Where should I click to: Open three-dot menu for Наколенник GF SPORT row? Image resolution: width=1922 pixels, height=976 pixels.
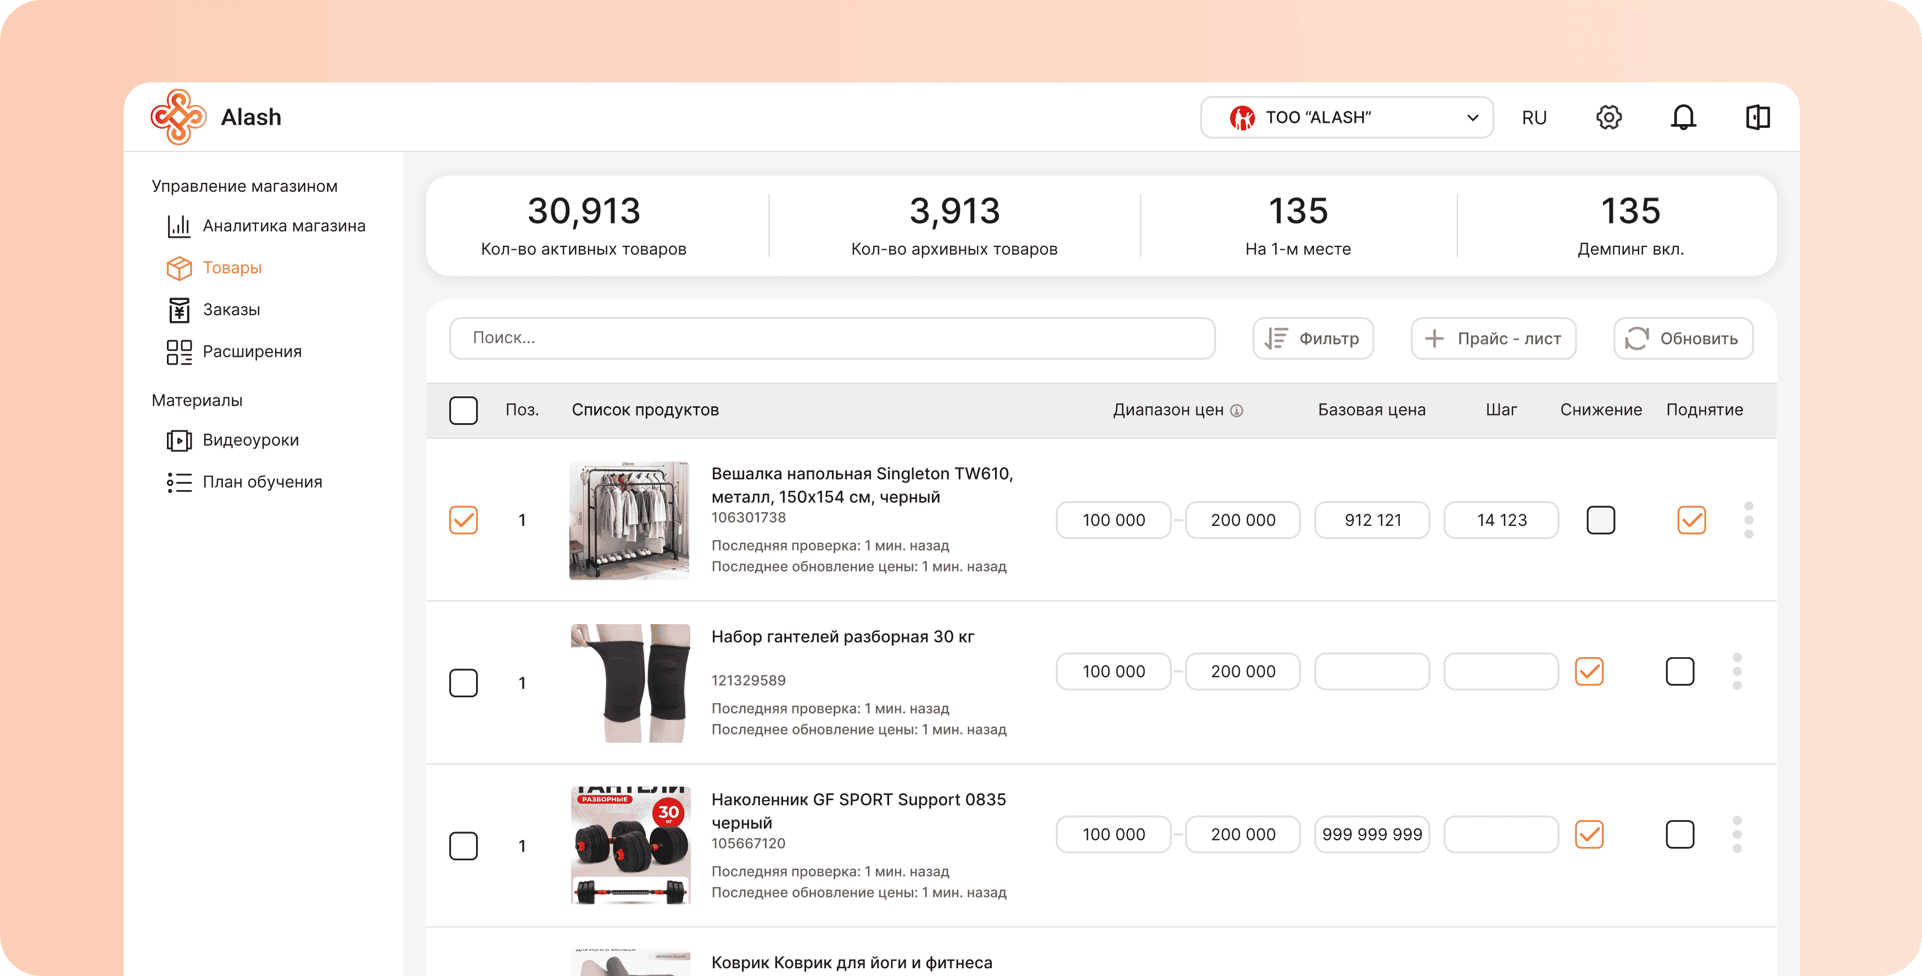click(x=1737, y=834)
